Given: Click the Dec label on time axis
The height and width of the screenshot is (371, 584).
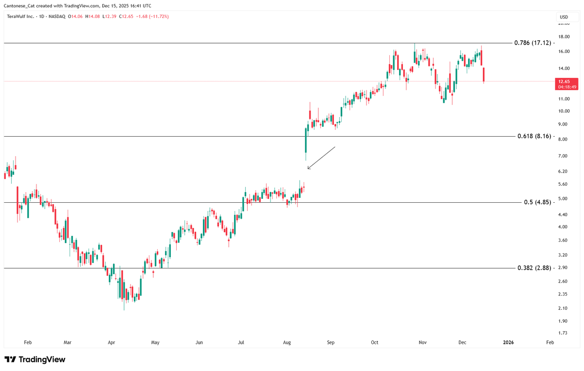Looking at the screenshot, I should tap(462, 342).
